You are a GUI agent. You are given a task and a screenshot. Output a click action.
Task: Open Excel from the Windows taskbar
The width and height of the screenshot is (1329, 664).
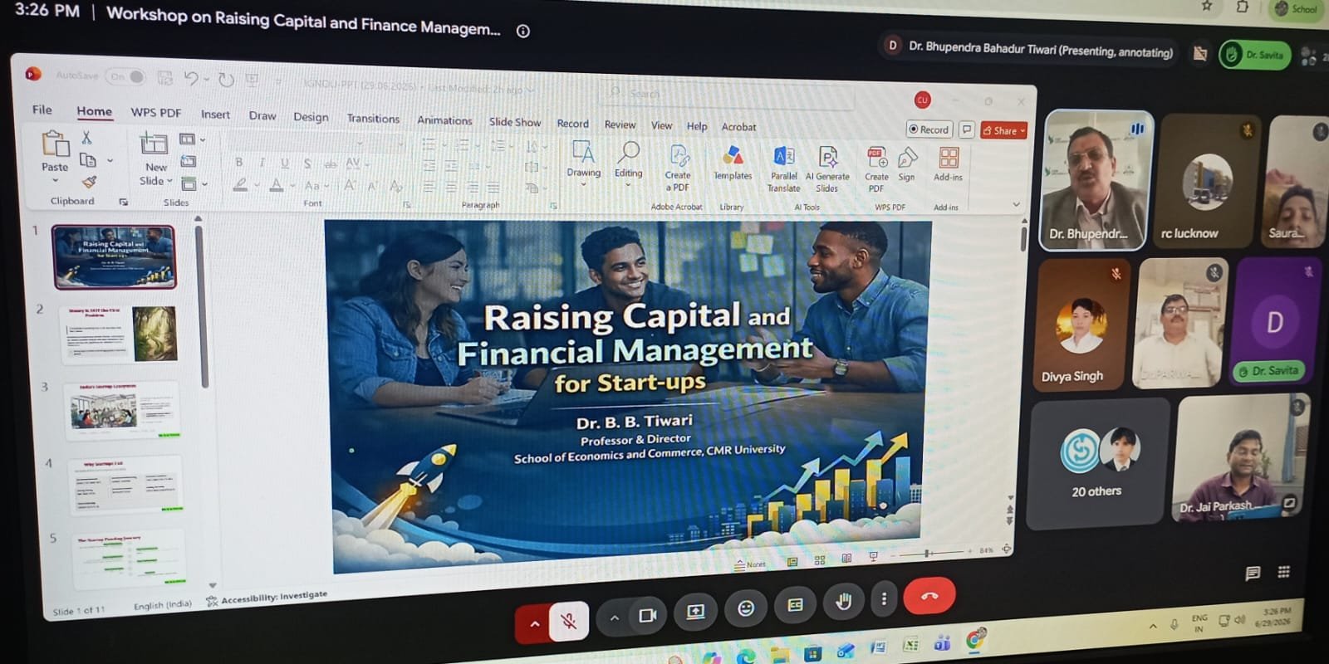tap(910, 645)
